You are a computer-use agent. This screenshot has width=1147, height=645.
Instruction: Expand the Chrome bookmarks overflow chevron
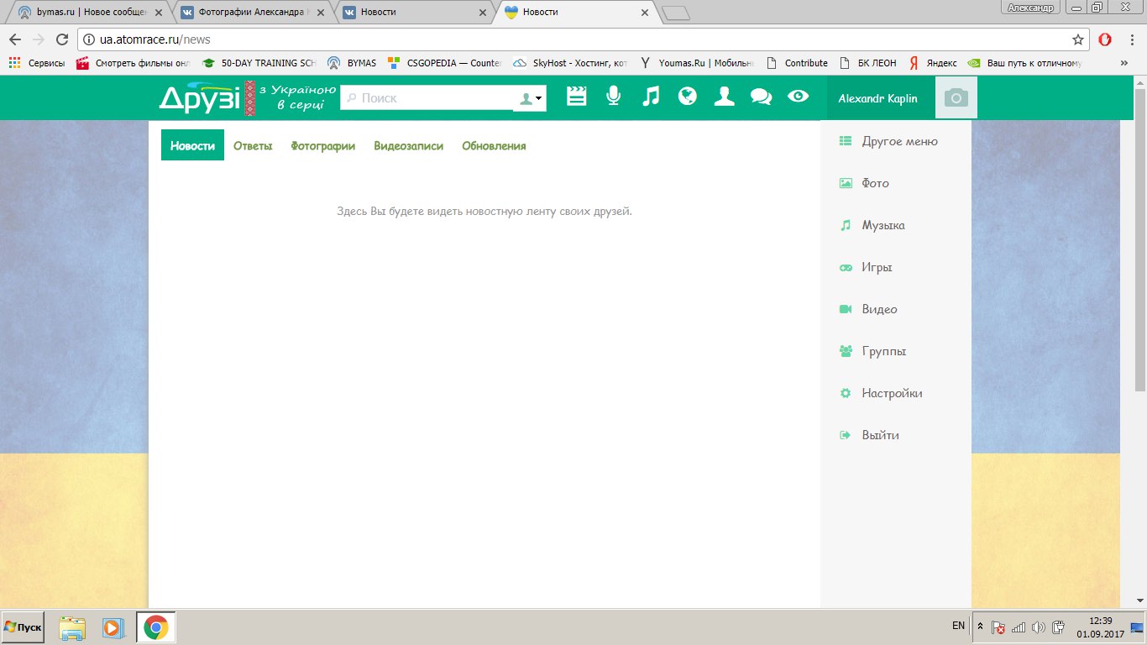click(x=1123, y=63)
